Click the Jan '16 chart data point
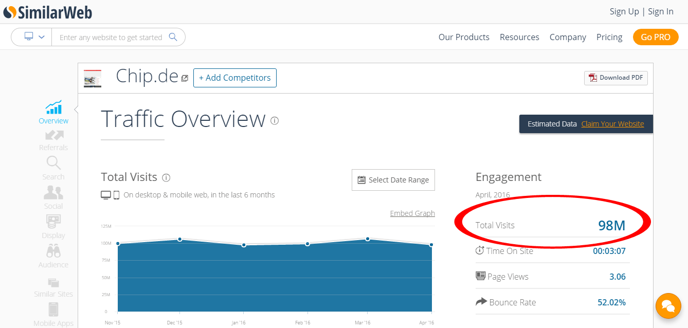This screenshot has height=328, width=688. click(x=244, y=245)
